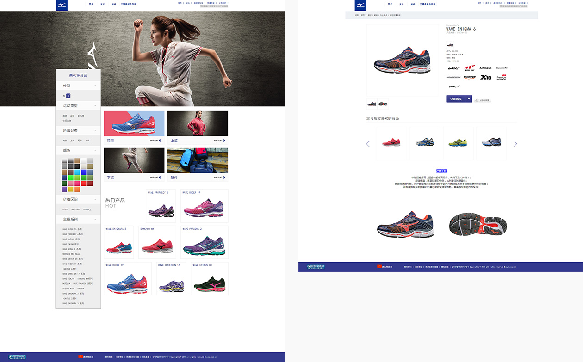Click the 立即购买 buy now button
This screenshot has width=583, height=362.
456,99
